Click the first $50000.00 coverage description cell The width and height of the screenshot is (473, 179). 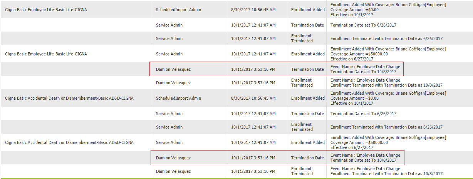click(388, 54)
